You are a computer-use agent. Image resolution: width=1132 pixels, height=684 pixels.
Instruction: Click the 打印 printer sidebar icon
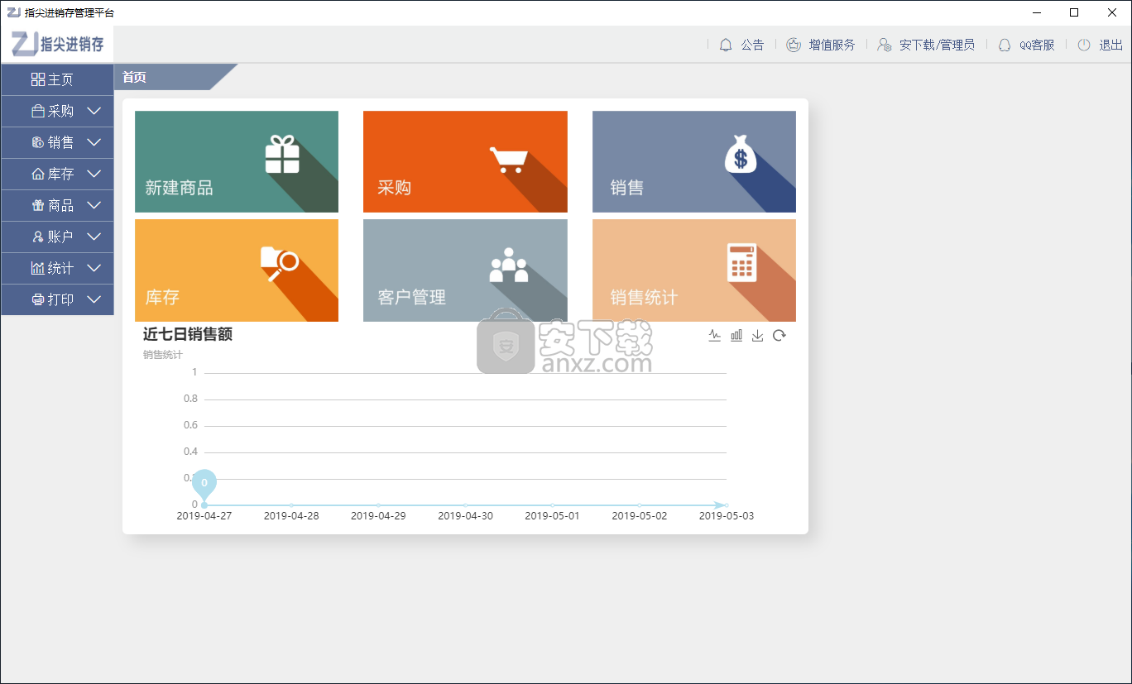[x=37, y=299]
